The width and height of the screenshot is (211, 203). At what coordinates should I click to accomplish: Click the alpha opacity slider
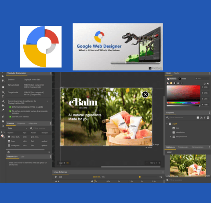(x=183, y=105)
